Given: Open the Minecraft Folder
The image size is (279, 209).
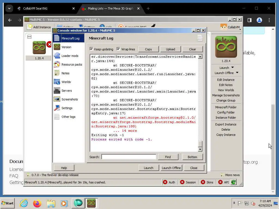Looking at the screenshot, I should pyautogui.click(x=226, y=107).
